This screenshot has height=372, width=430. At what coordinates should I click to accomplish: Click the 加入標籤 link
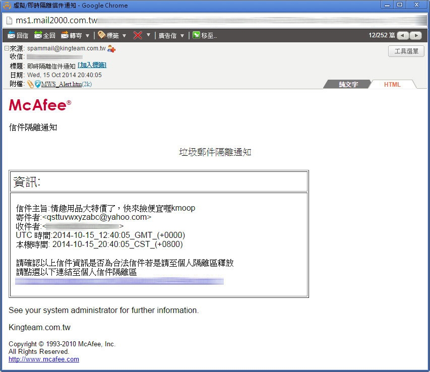[x=92, y=65]
